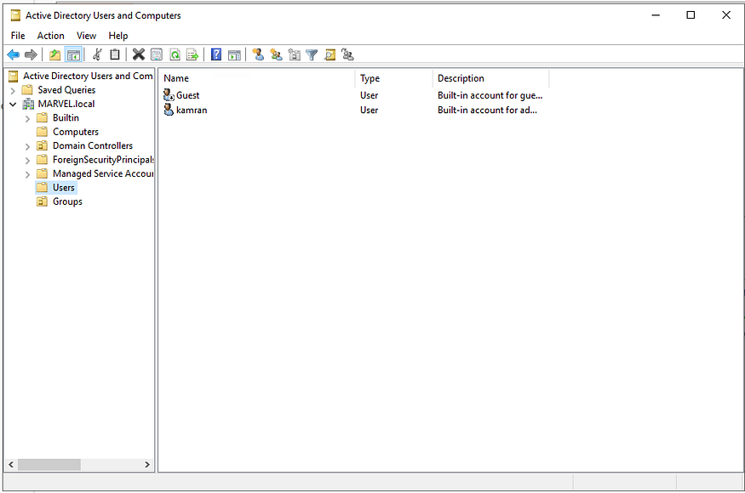This screenshot has width=745, height=493.
Task: Open the Create New Organizational Unit icon
Action: 294,54
